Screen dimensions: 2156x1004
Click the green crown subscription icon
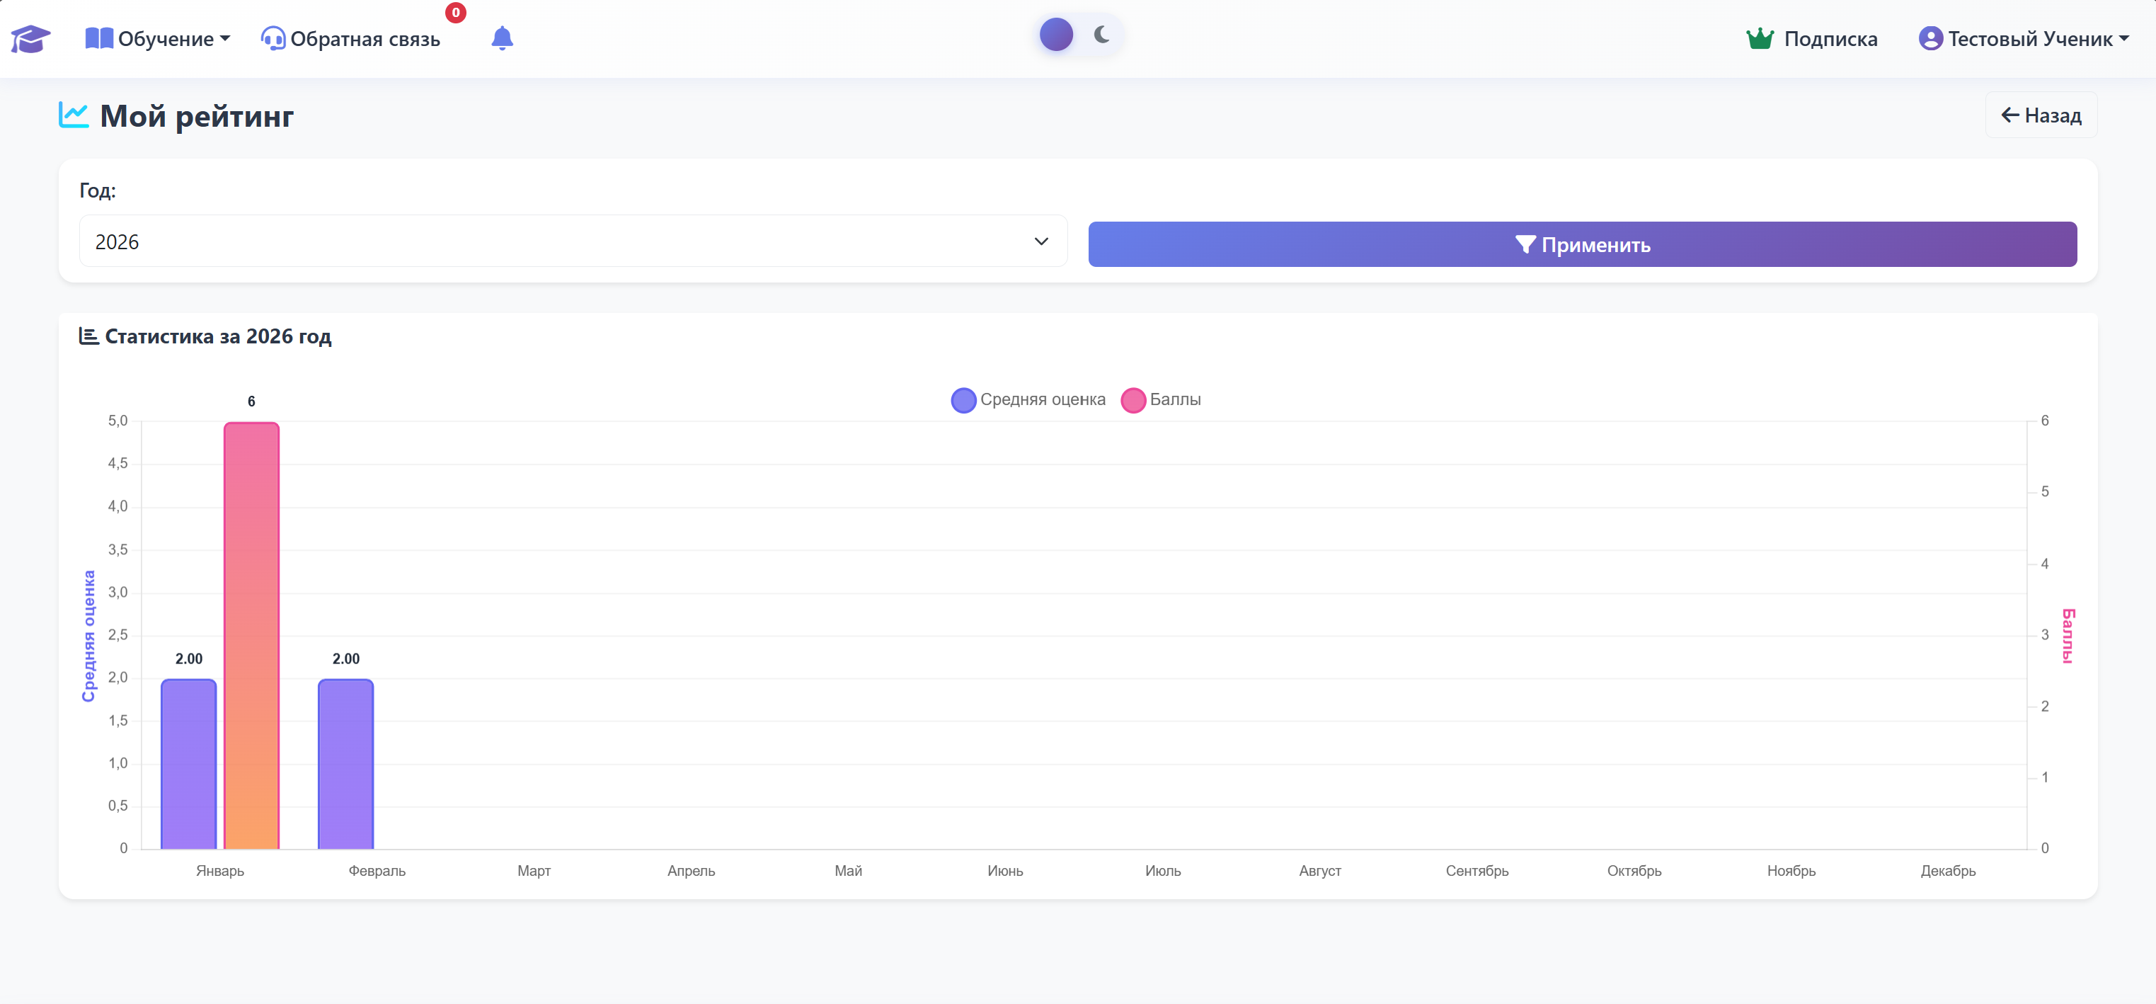(1760, 38)
